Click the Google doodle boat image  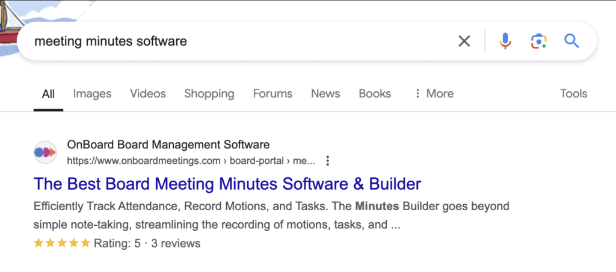click(x=8, y=29)
